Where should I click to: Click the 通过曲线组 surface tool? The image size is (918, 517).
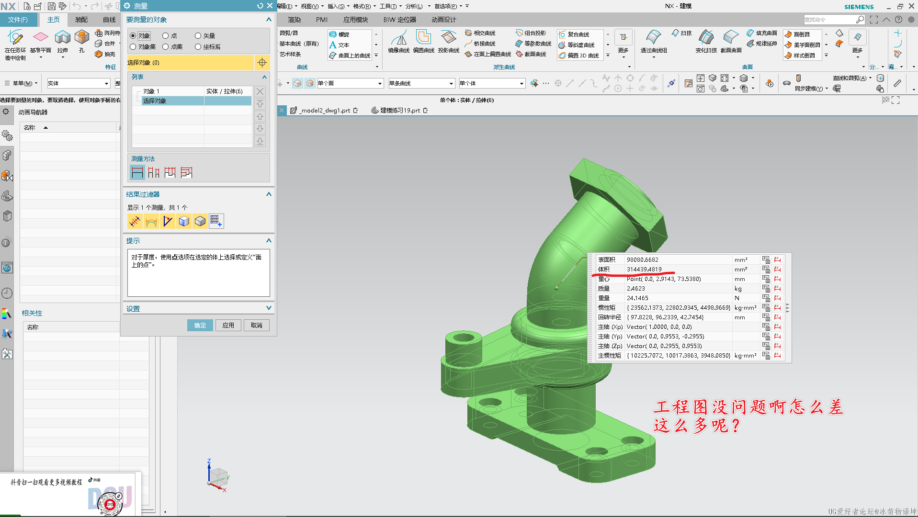click(654, 42)
